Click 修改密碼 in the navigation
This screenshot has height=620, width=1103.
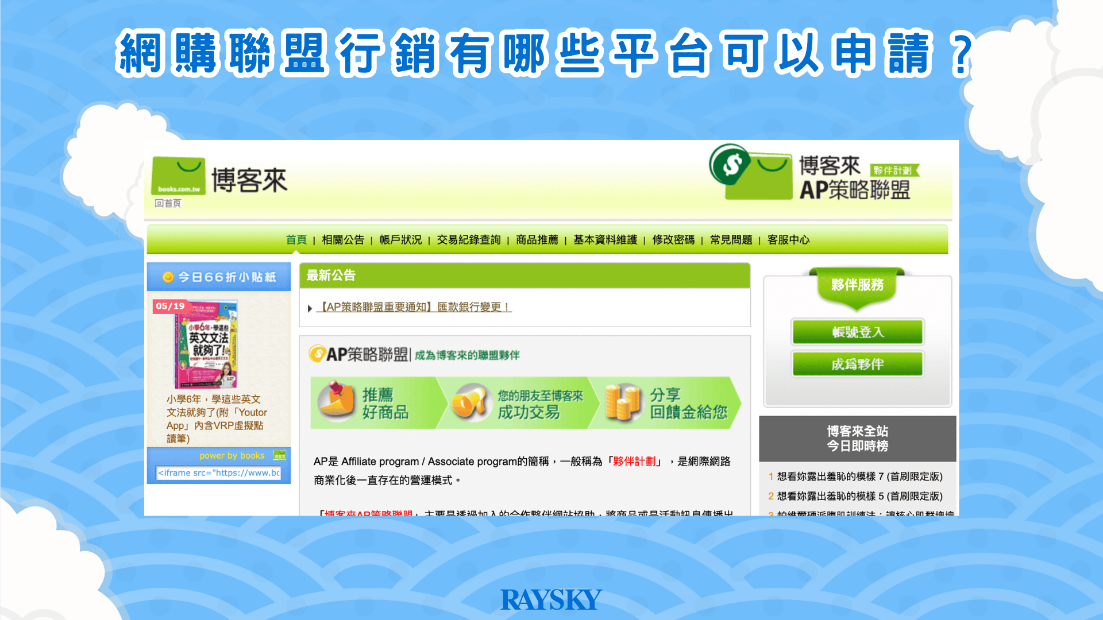[673, 240]
